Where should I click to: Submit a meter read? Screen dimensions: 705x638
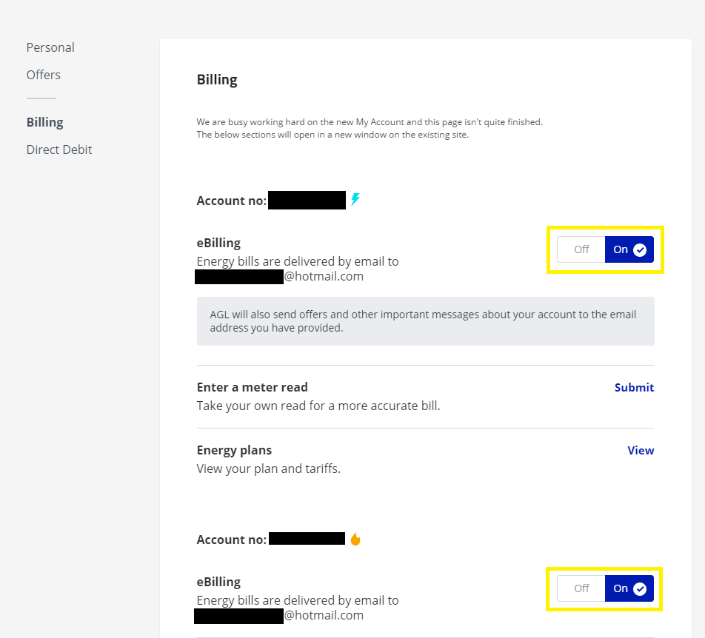click(x=634, y=387)
